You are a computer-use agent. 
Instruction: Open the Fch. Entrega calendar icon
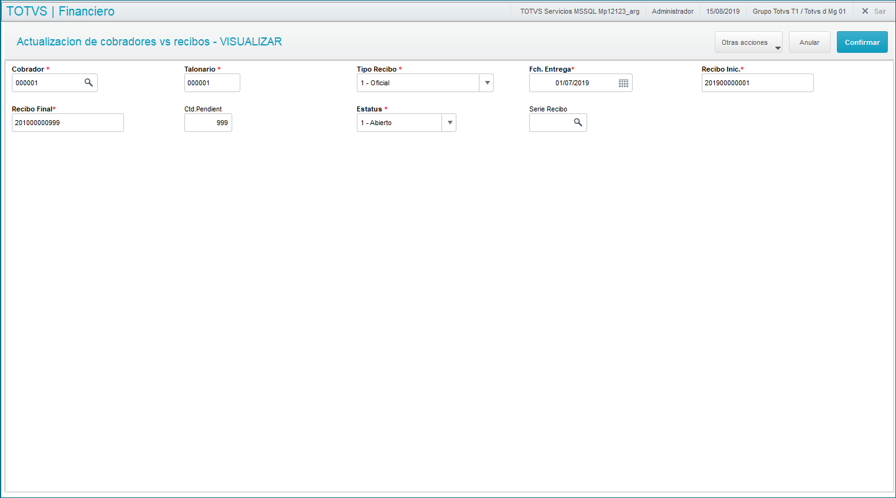(623, 83)
